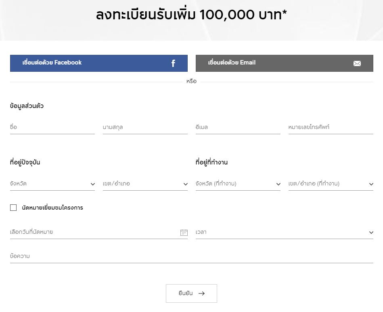
Task: Expand the จังหวัด (ที่ทำงาน) dropdown
Action: tap(238, 184)
